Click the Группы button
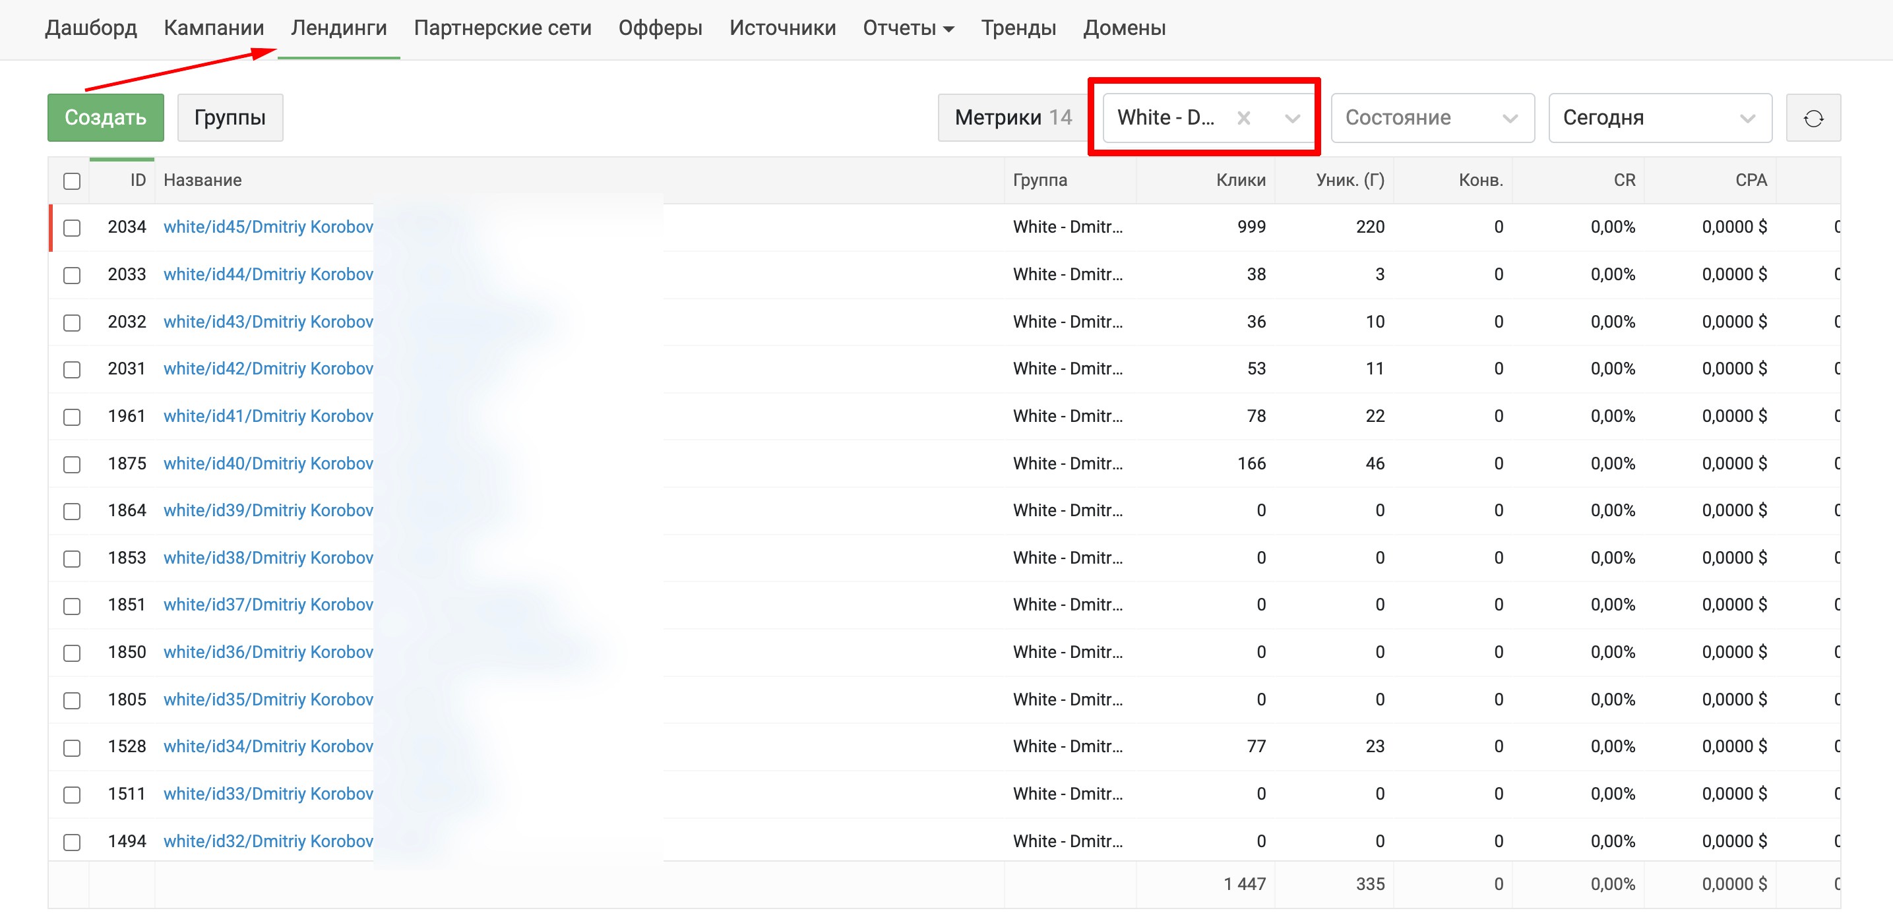The height and width of the screenshot is (919, 1893). click(230, 117)
